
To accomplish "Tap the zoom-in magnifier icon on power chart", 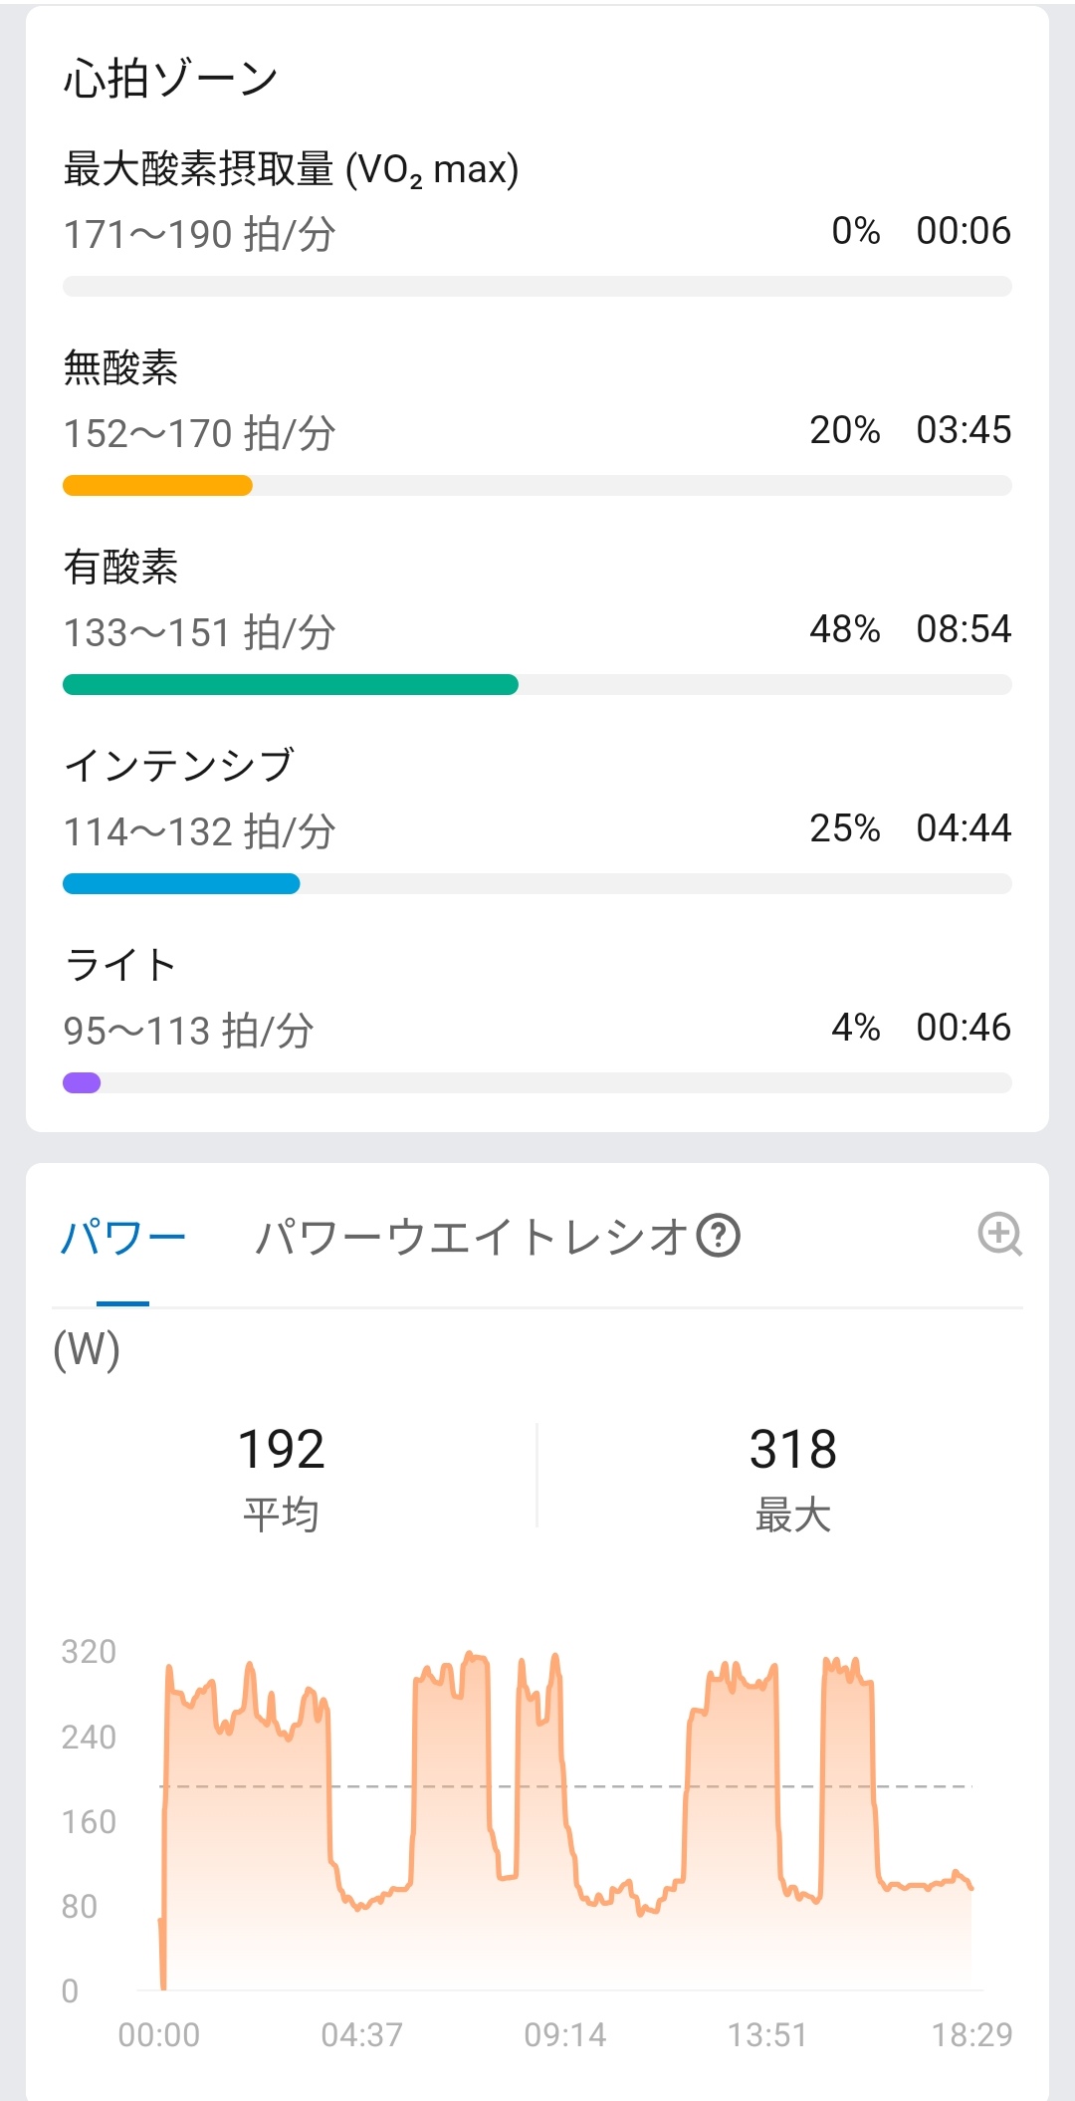I will pyautogui.click(x=999, y=1235).
